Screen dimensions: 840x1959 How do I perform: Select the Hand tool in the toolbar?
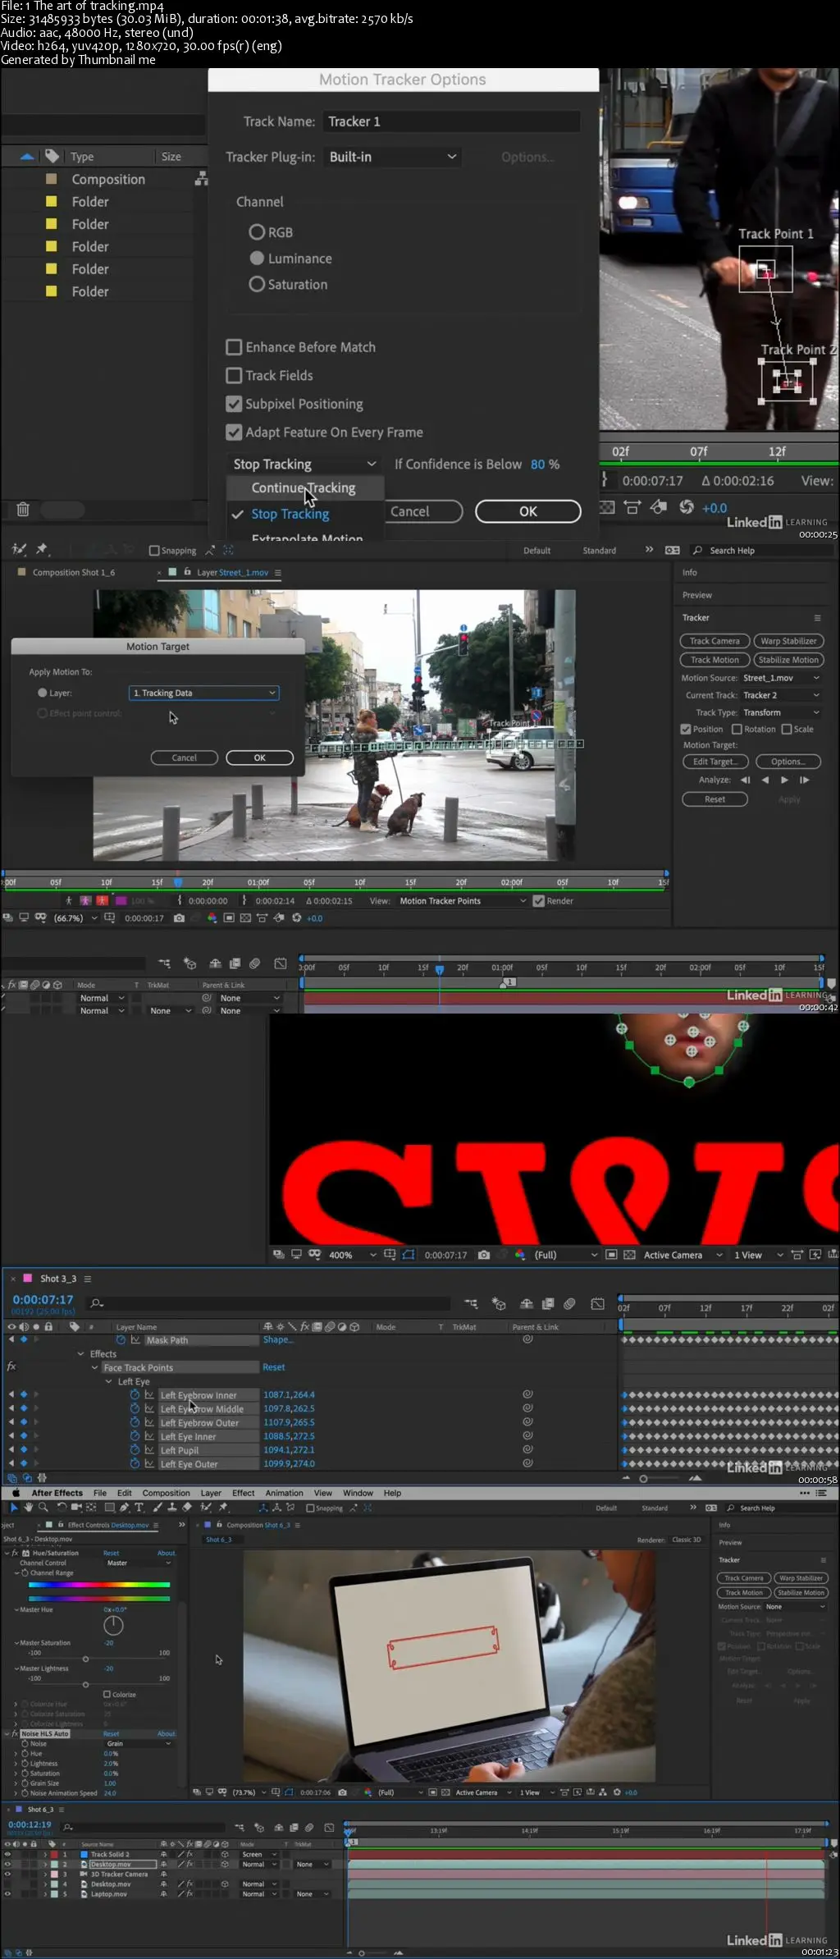28,1508
